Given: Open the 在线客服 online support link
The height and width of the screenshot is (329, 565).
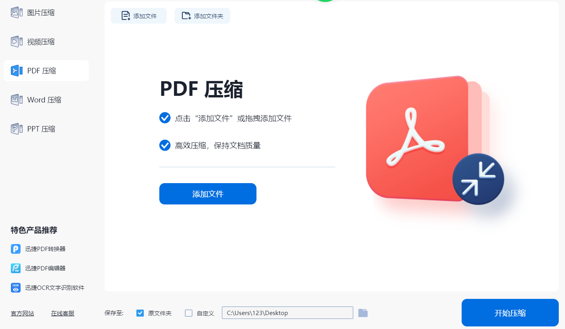Looking at the screenshot, I should [63, 313].
